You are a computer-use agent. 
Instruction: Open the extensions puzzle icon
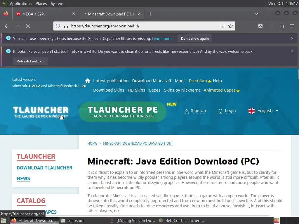click(281, 26)
